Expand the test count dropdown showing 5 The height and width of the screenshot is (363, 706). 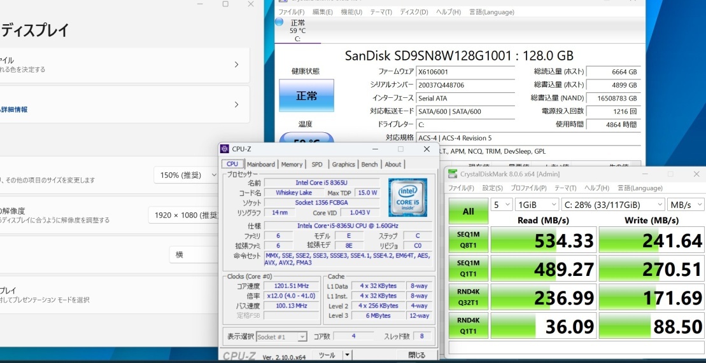coord(500,205)
